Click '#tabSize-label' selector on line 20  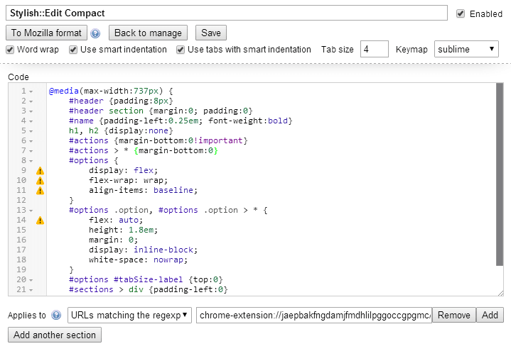point(149,279)
